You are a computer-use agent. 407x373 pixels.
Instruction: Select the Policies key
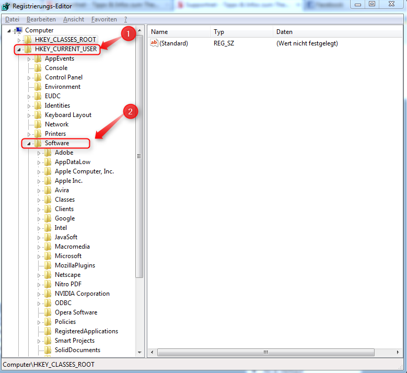pyautogui.click(x=65, y=322)
